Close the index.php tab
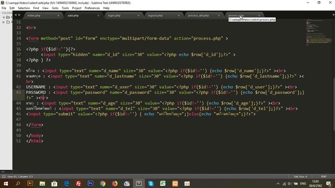Screen dimensions: 335x188 [58, 16]
